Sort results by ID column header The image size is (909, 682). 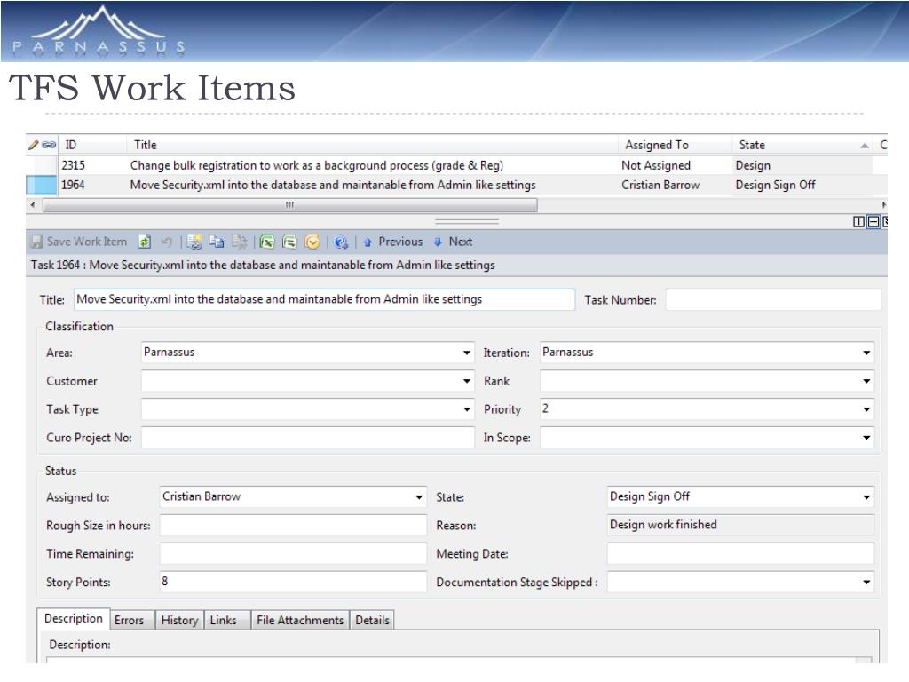point(92,145)
